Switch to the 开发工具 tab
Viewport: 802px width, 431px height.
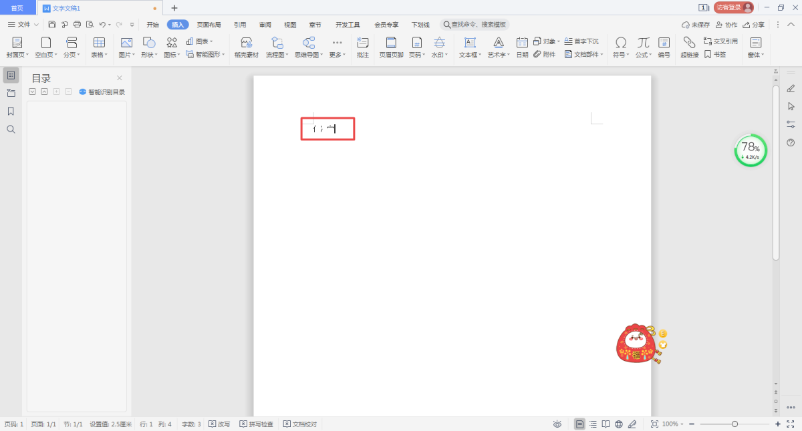coord(348,25)
